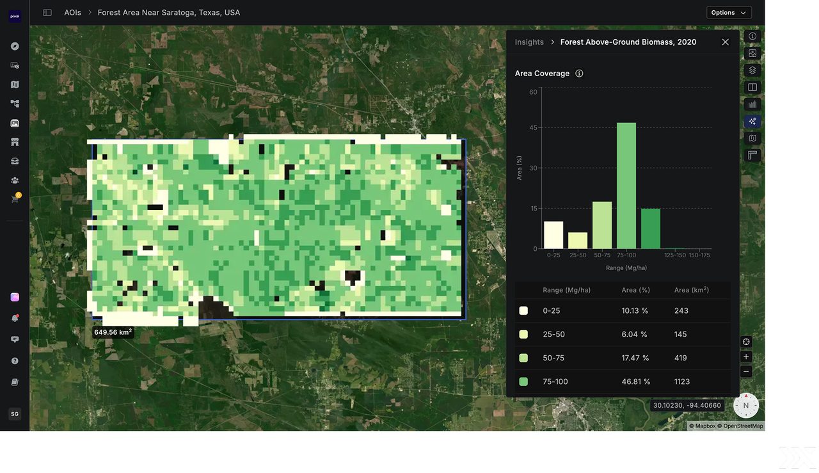Click the tallest 75-100 bar in chart
The height and width of the screenshot is (473, 819).
pyautogui.click(x=626, y=186)
